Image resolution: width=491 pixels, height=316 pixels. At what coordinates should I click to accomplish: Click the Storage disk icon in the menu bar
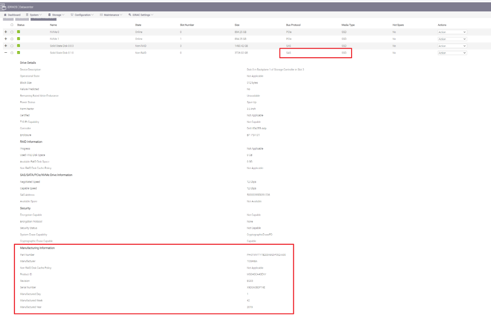click(50, 15)
